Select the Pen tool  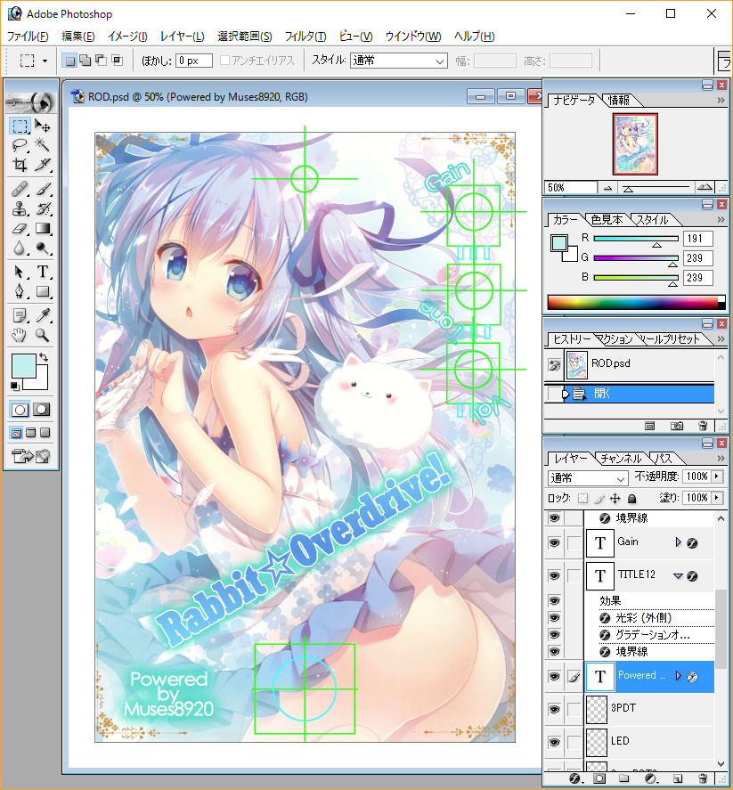[x=20, y=291]
